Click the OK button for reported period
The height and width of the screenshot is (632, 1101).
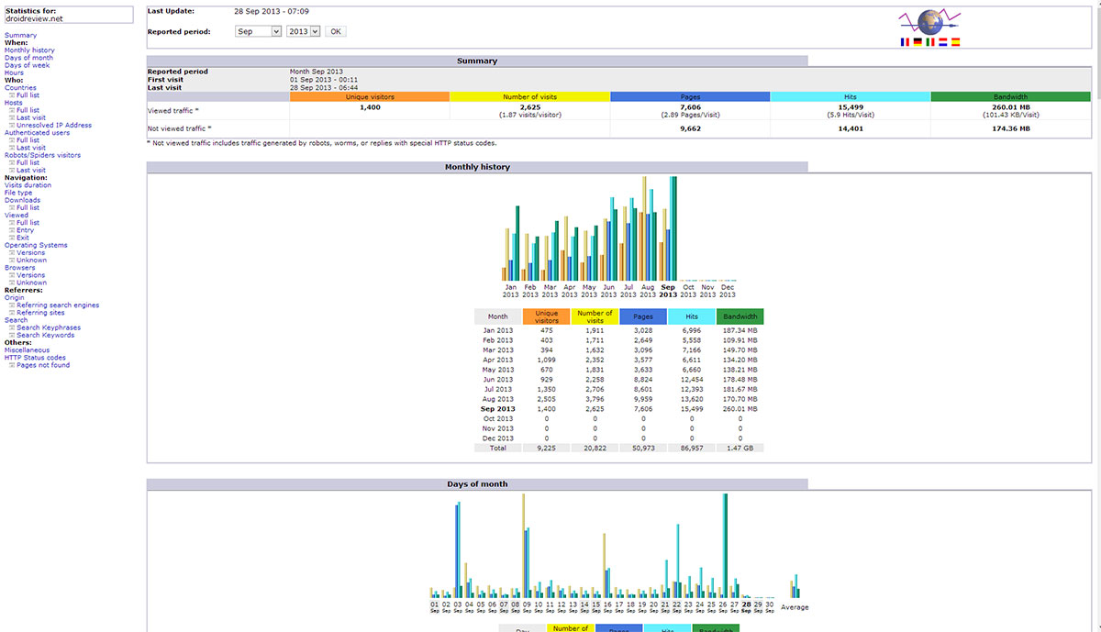[336, 31]
